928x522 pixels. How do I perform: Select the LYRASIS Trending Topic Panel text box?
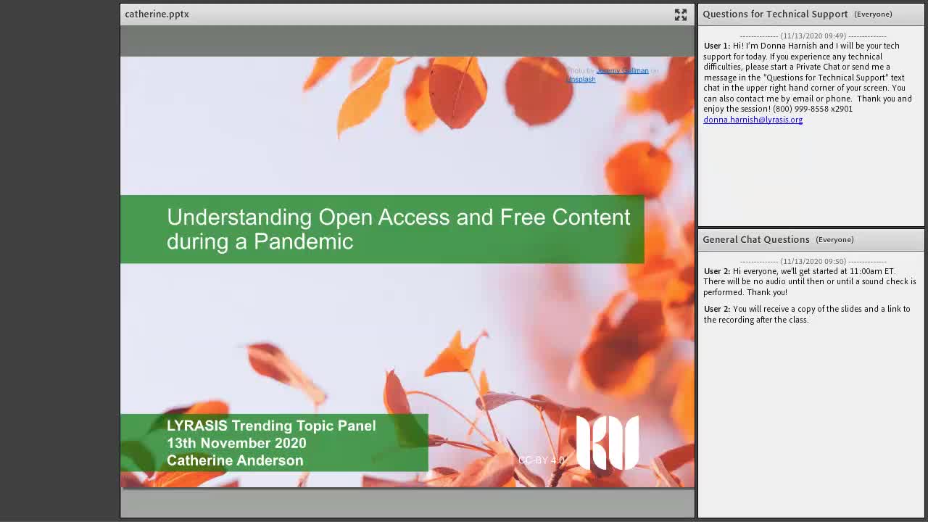271,426
